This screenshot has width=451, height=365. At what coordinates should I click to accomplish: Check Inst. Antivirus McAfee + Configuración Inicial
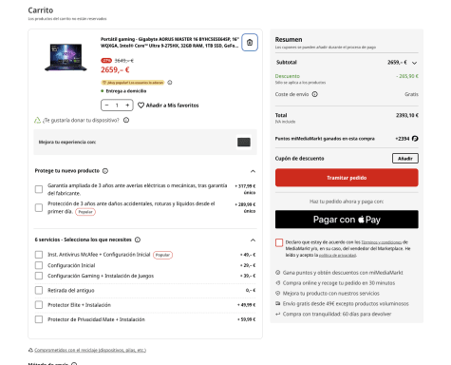pos(39,255)
